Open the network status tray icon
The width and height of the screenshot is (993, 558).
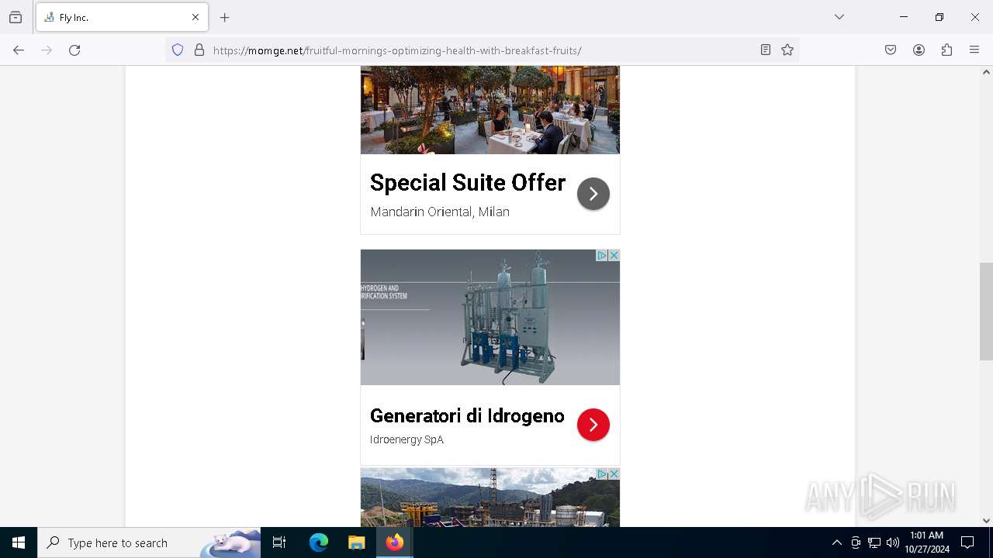pyautogui.click(x=874, y=542)
